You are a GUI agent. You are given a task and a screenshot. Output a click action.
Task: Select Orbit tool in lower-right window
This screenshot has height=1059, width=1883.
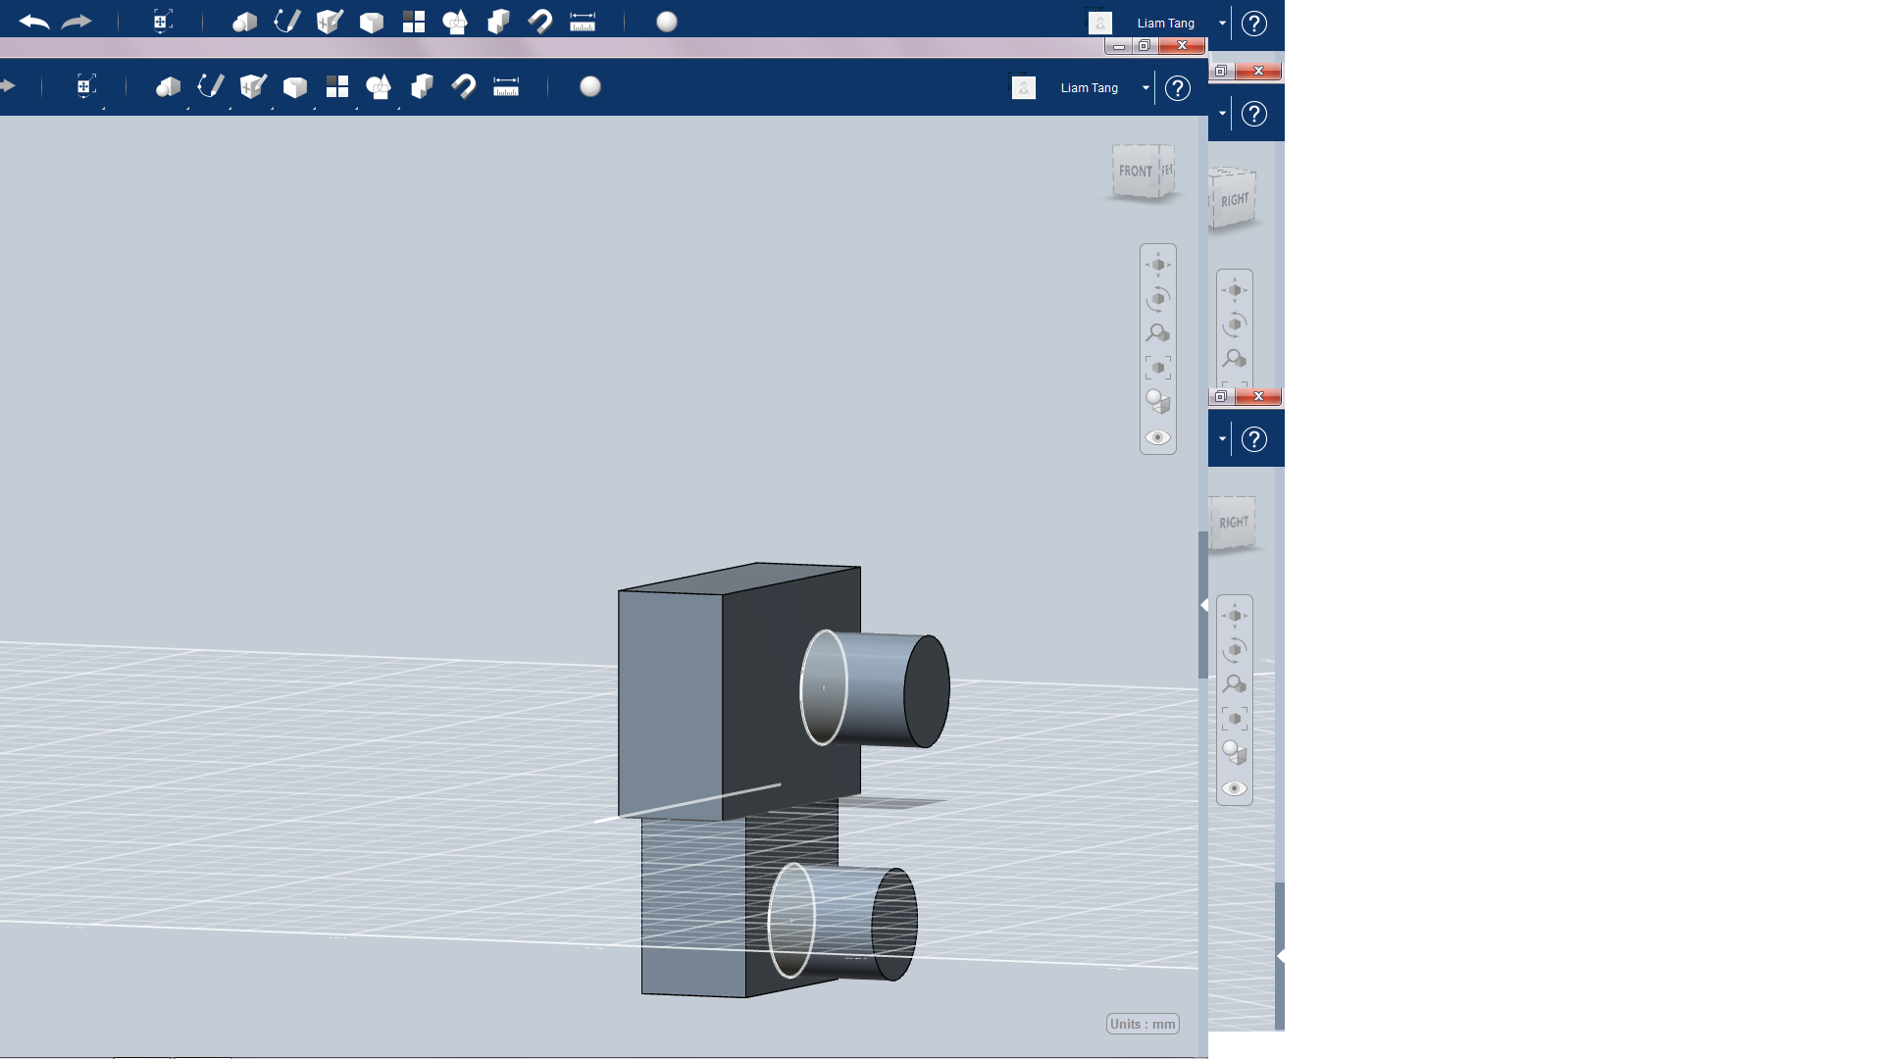1235,650
